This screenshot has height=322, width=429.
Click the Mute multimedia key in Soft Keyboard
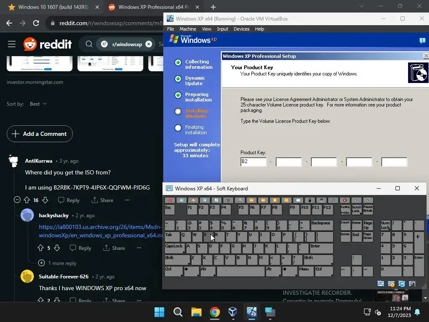[345, 200]
